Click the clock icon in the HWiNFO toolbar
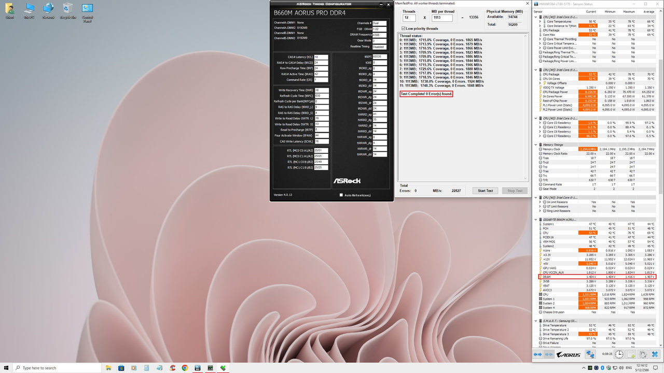 coord(619,354)
